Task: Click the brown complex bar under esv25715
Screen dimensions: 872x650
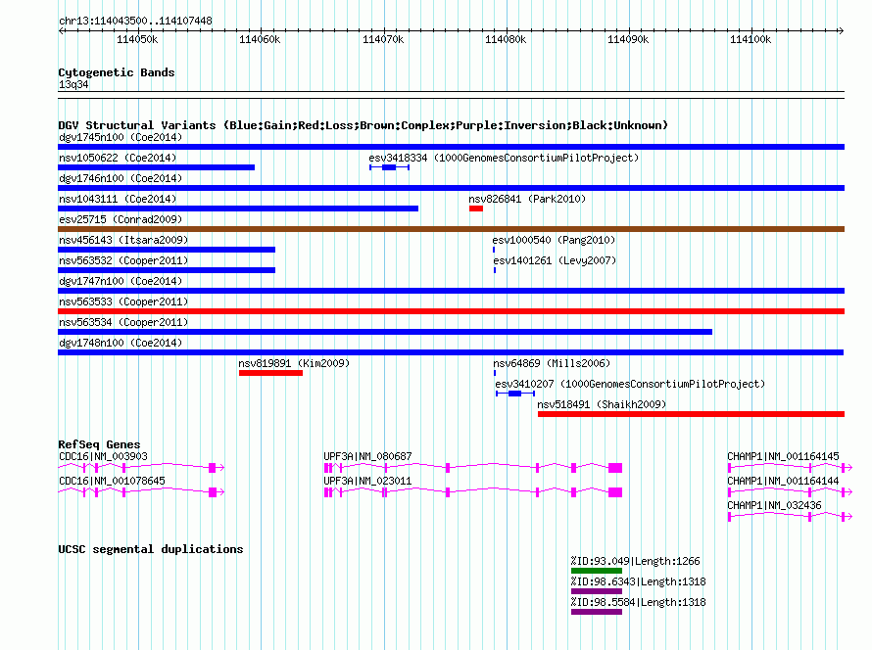Action: tap(451, 229)
